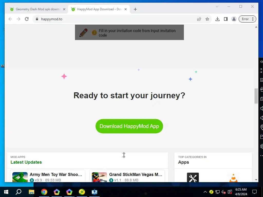Switch to the Geometry Dash Mod tab
Viewport: 263px width, 197px height.
(x=38, y=9)
